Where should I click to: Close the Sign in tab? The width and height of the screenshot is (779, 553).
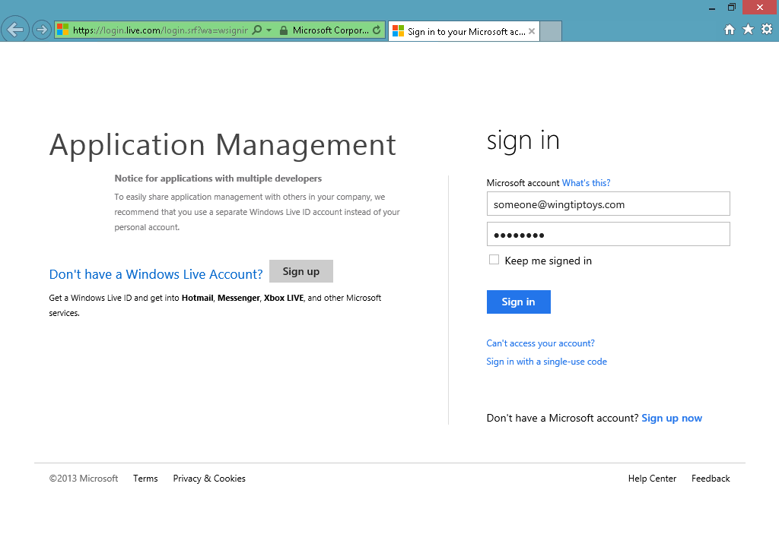coord(532,31)
